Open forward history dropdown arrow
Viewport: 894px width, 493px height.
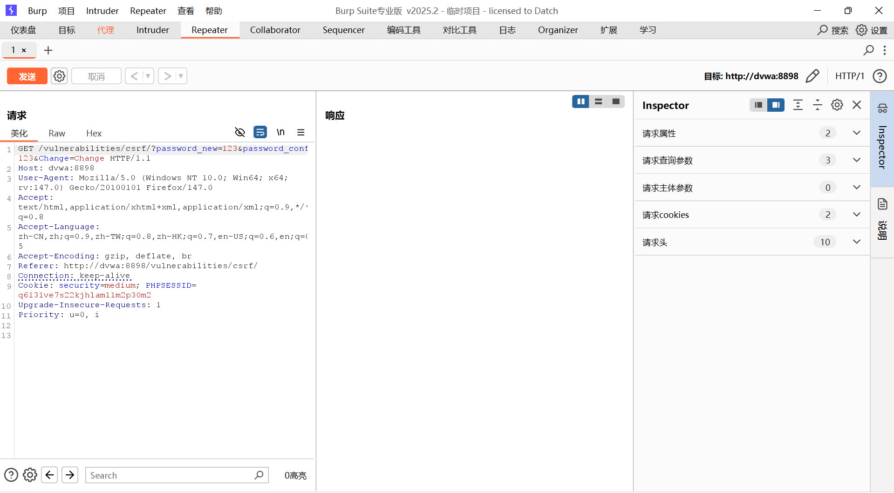click(181, 76)
